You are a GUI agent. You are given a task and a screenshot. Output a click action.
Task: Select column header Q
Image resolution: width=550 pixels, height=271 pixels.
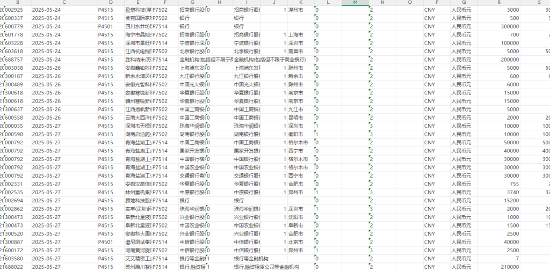pos(464,3)
